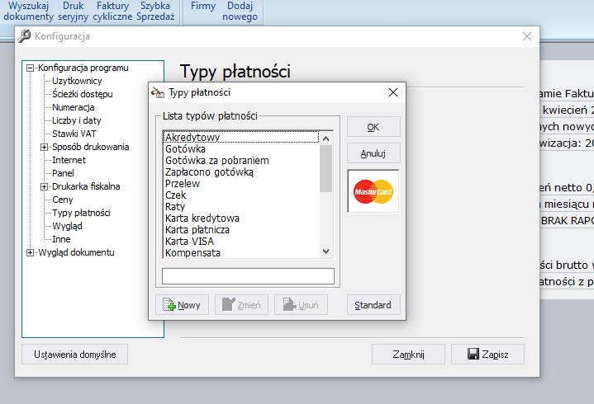The width and height of the screenshot is (594, 404).
Task: Expand the Wygląd dokumentu tree node
Action: 30,253
